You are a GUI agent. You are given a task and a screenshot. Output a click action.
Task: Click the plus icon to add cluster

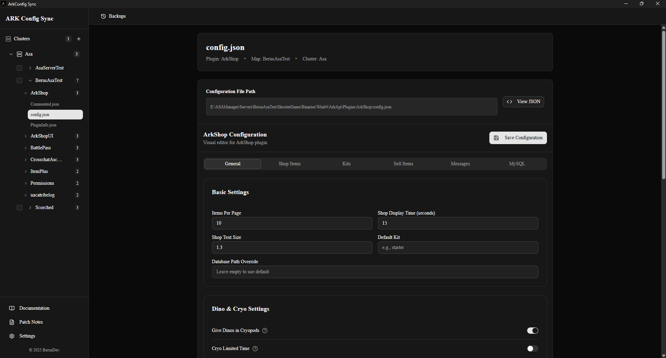click(79, 39)
